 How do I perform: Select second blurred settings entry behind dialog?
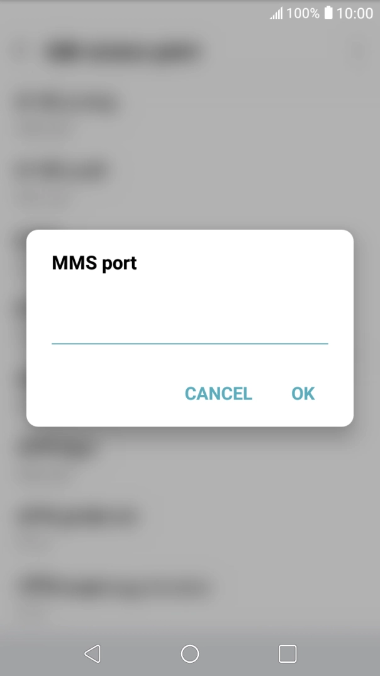(190, 181)
